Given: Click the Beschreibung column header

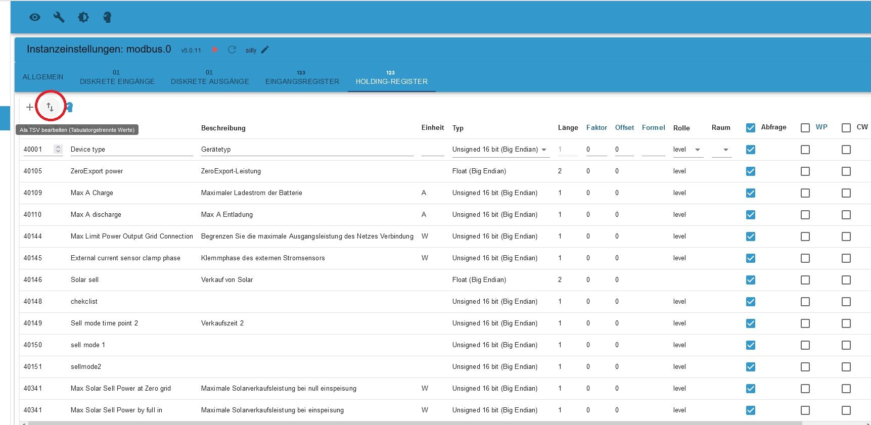Looking at the screenshot, I should (223, 128).
